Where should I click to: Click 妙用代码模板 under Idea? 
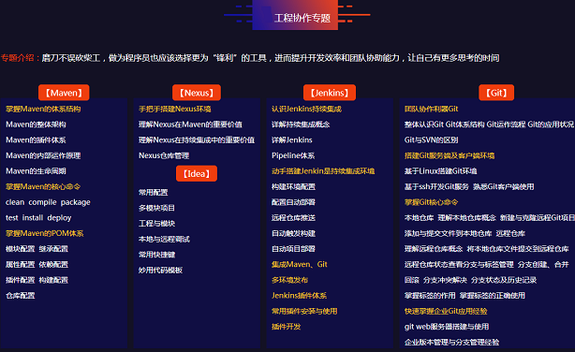click(160, 271)
